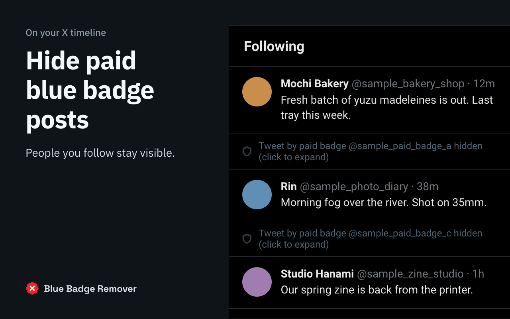Click the 38m timestamp on Rin's post
Image resolution: width=510 pixels, height=319 pixels.
coord(428,187)
